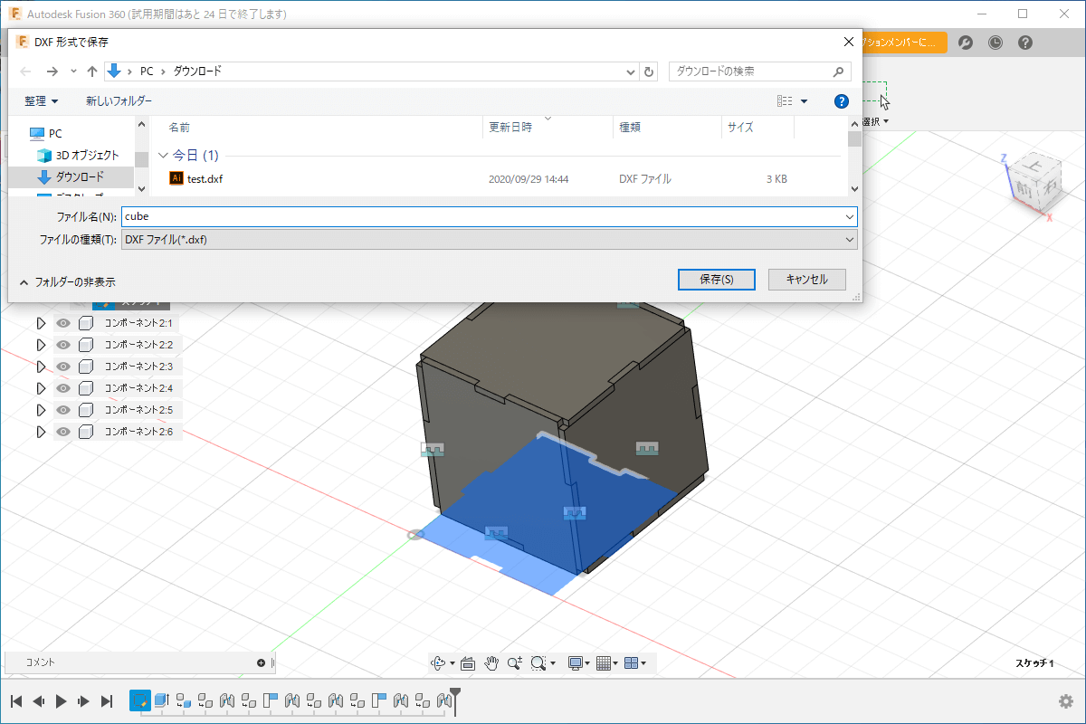This screenshot has width=1086, height=724.
Task: Expand the コンポーネント2:1 tree node
Action: (x=40, y=323)
